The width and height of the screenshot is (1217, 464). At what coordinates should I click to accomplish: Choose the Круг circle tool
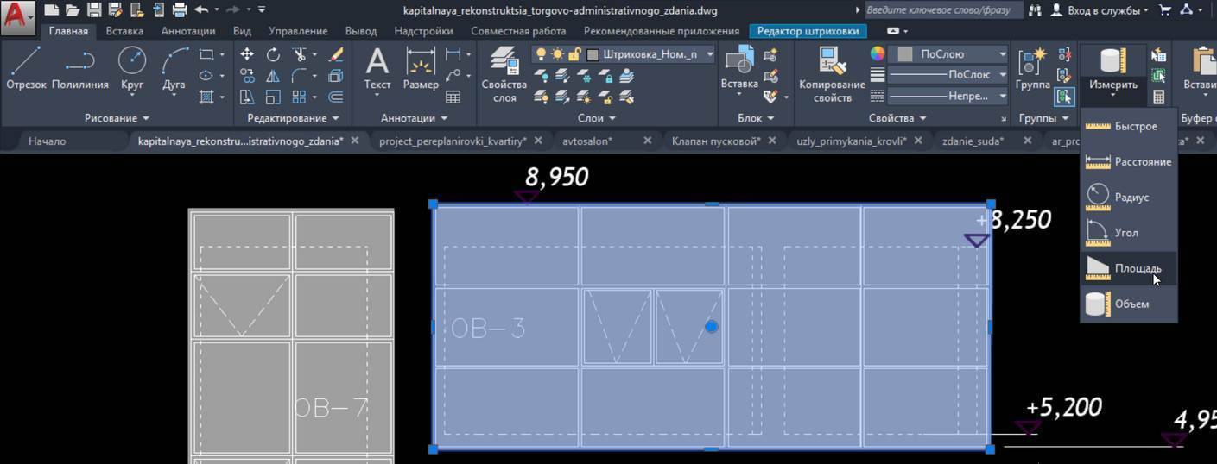pyautogui.click(x=132, y=69)
